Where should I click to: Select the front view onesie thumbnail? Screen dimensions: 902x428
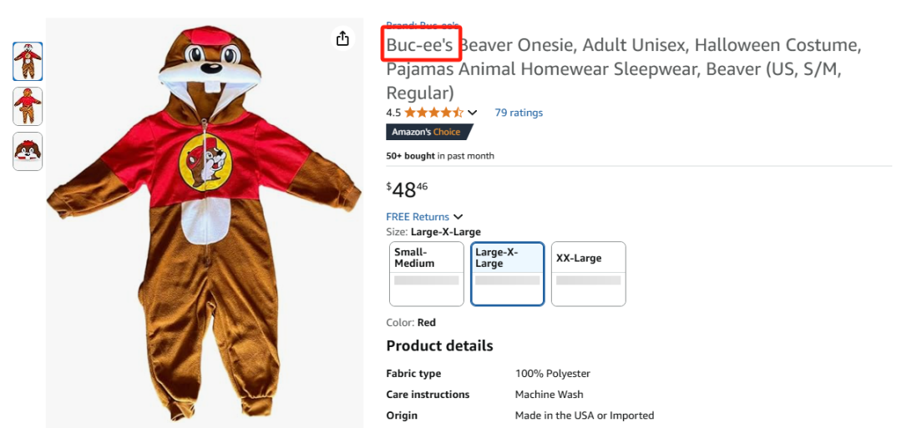click(28, 62)
